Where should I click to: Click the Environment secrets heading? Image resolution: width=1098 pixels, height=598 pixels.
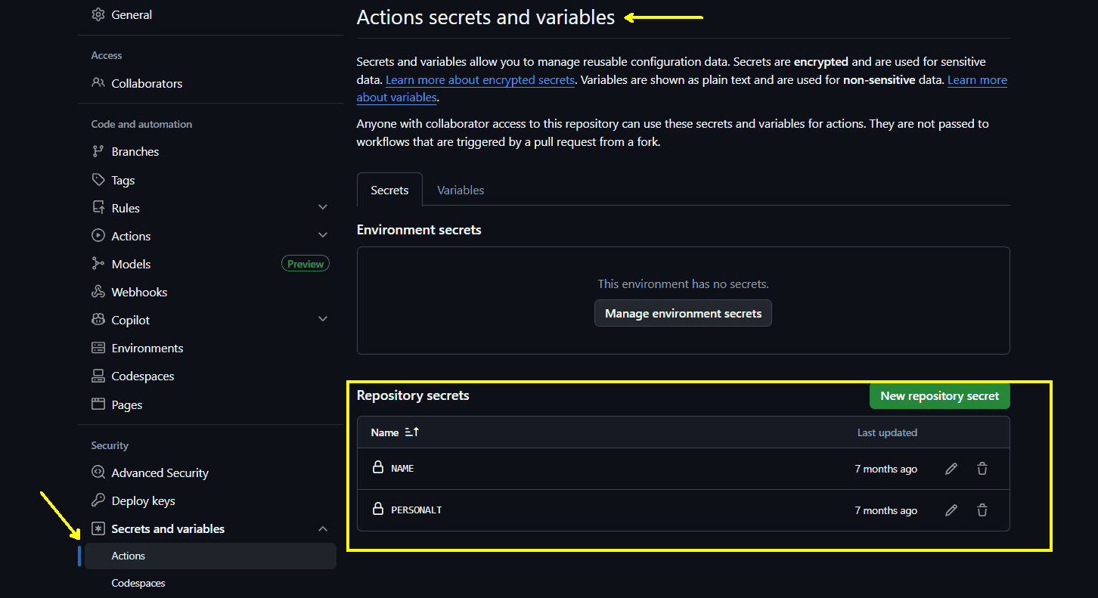(x=419, y=229)
